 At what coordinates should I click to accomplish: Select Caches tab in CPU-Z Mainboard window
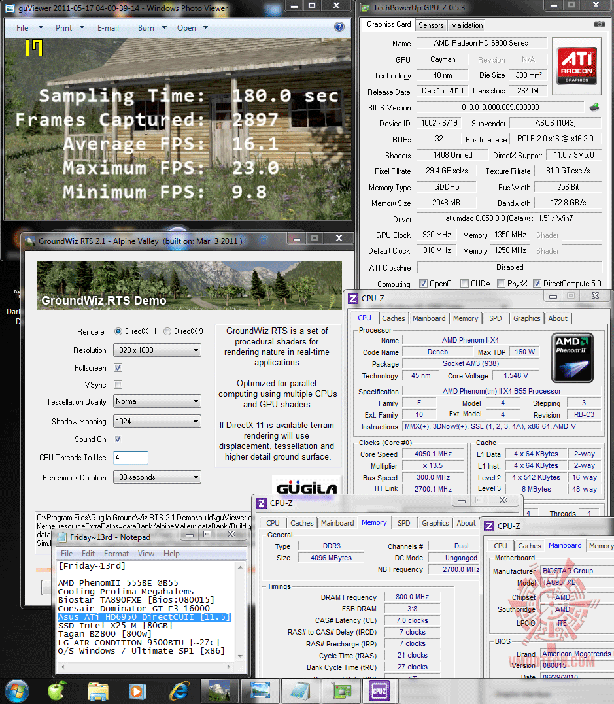[530, 546]
